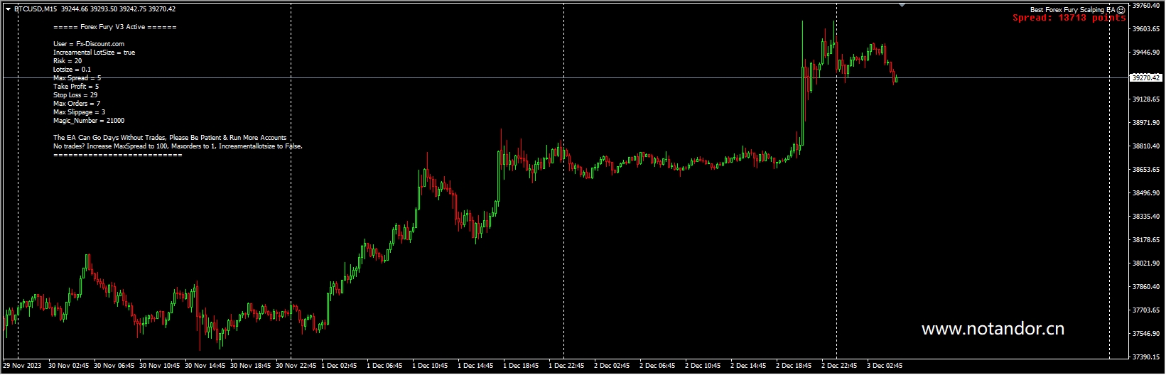The height and width of the screenshot is (375, 1166).
Task: Select the Risk = 20 line
Action: (x=68, y=61)
